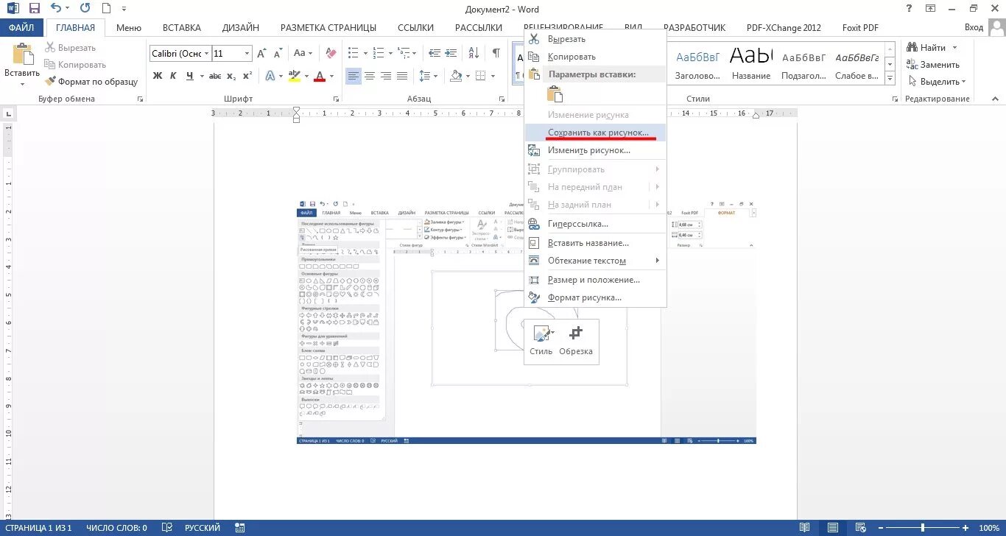Click ЧИСЛО СЛОВ: 0 in status bar
The height and width of the screenshot is (536, 1006).
click(x=116, y=528)
